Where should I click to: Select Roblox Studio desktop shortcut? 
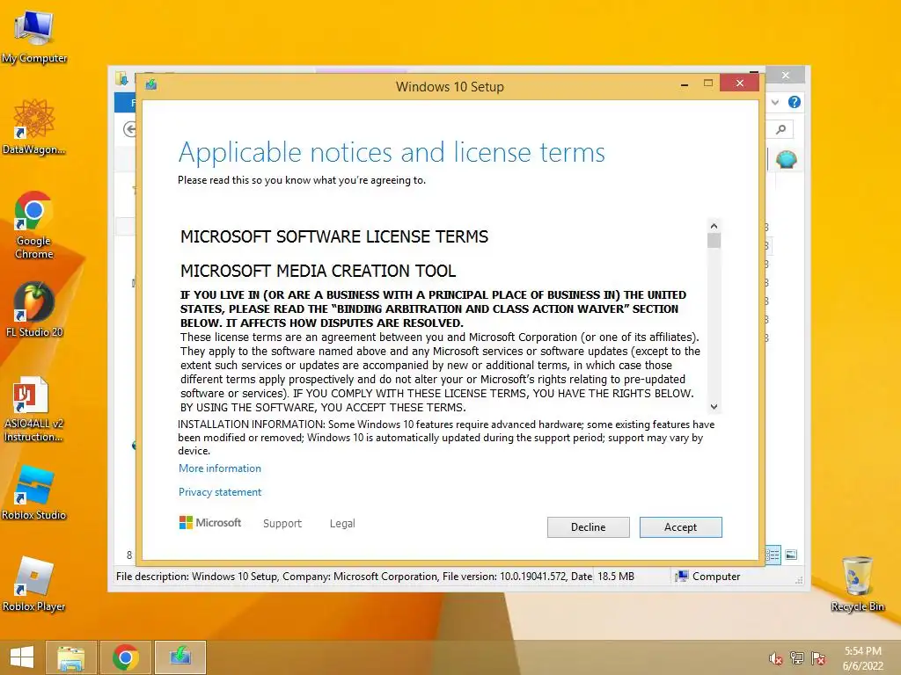tap(34, 492)
